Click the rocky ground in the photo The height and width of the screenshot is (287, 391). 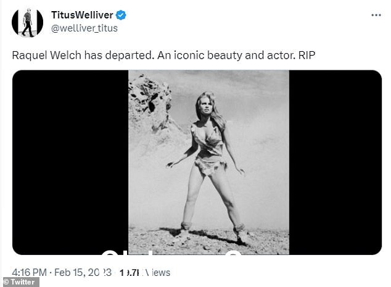[208, 241]
